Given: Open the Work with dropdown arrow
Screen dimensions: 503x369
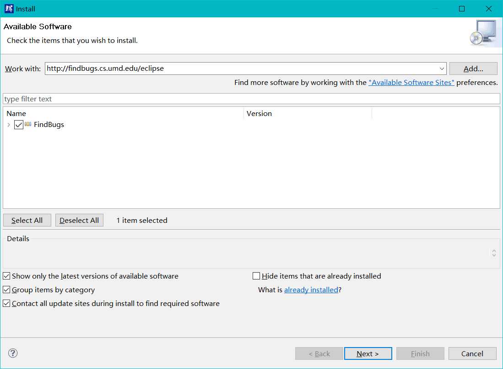Looking at the screenshot, I should coord(441,69).
